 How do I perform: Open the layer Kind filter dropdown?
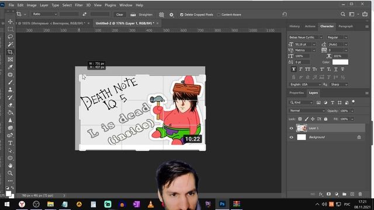coord(301,103)
